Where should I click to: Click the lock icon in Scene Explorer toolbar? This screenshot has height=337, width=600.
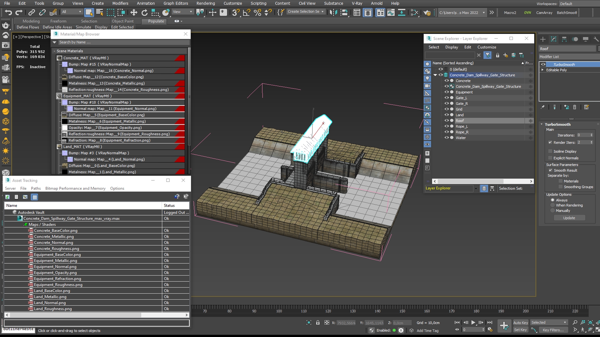point(497,55)
